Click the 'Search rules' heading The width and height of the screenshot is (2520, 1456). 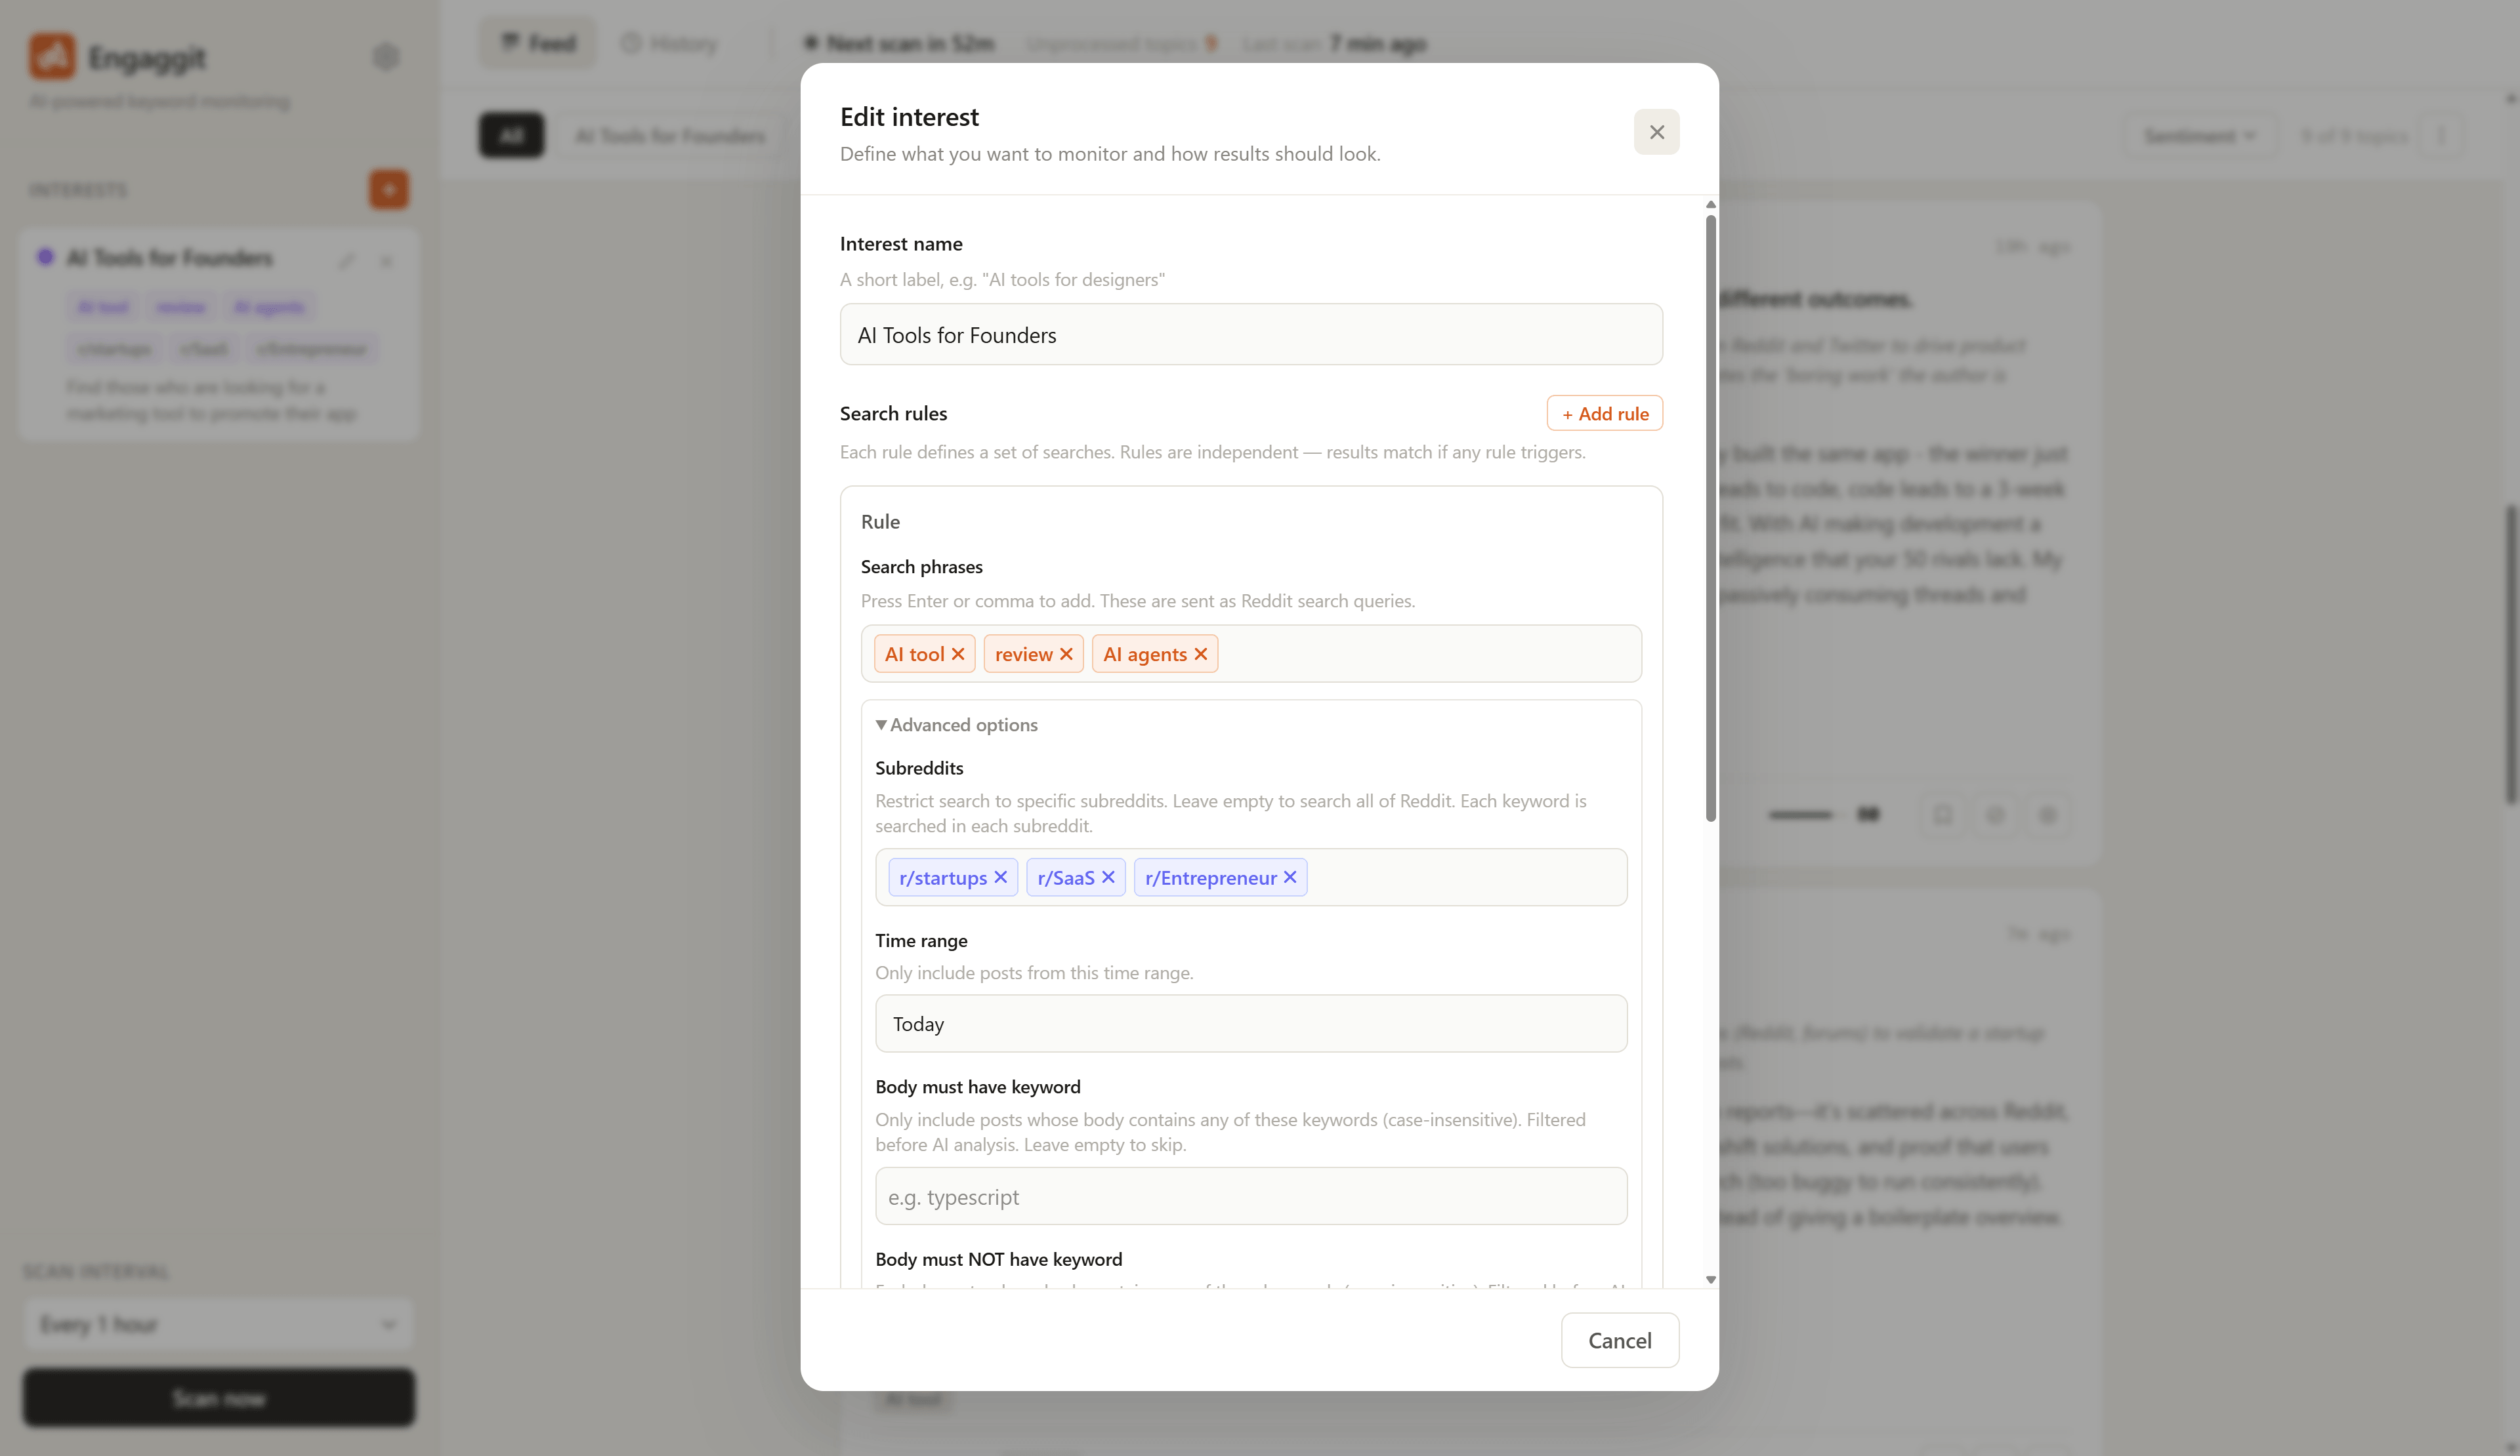point(893,413)
